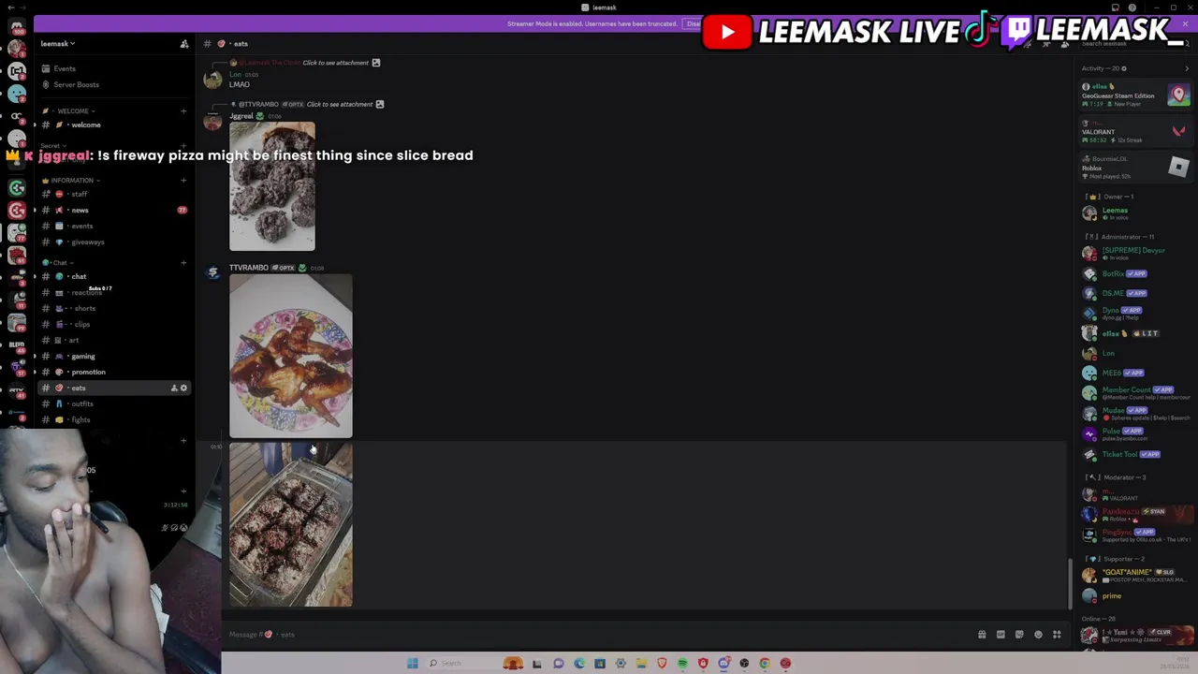This screenshot has width=1198, height=674.
Task: Open the sticker picker icon
Action: pyautogui.click(x=1019, y=635)
